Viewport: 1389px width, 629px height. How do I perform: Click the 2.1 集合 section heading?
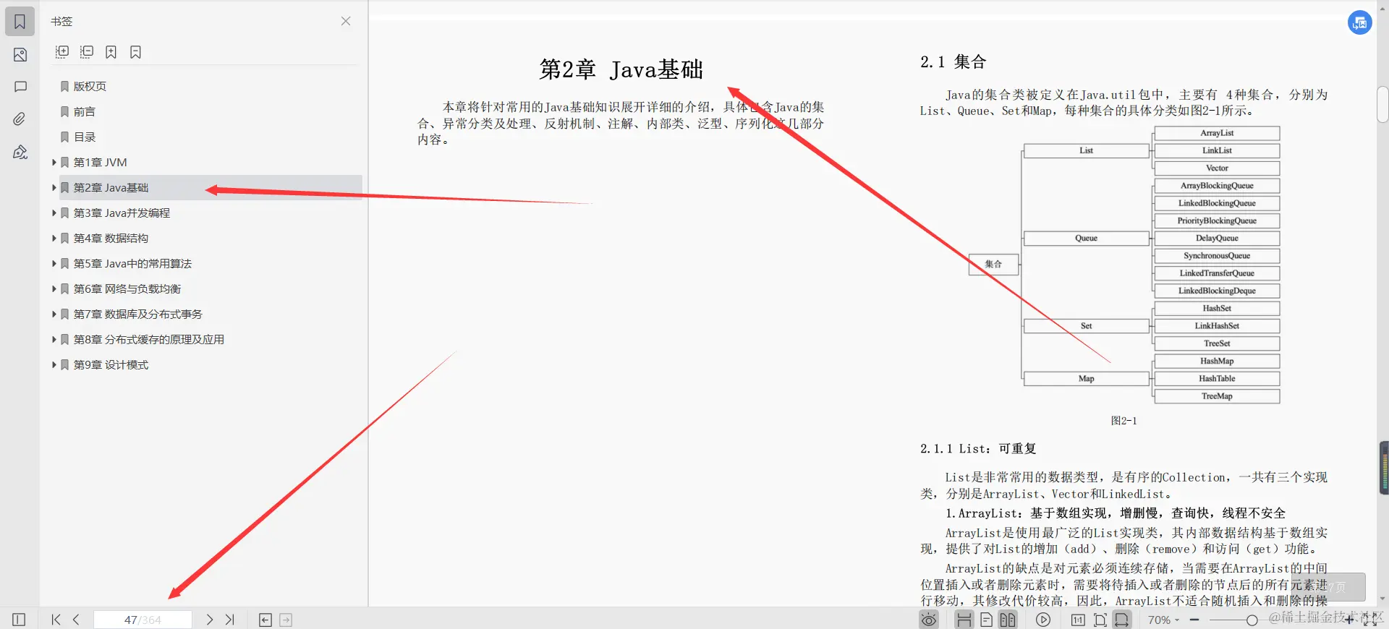coord(953,62)
